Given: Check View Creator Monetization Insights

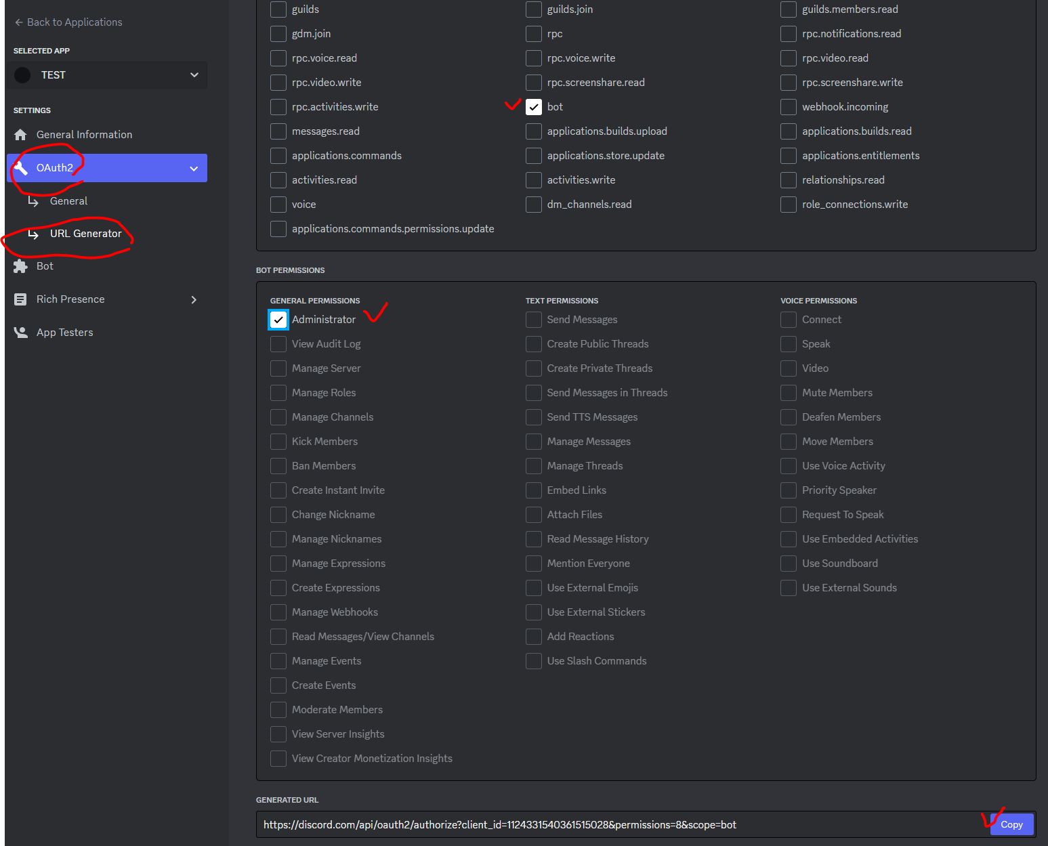Looking at the screenshot, I should tap(278, 759).
